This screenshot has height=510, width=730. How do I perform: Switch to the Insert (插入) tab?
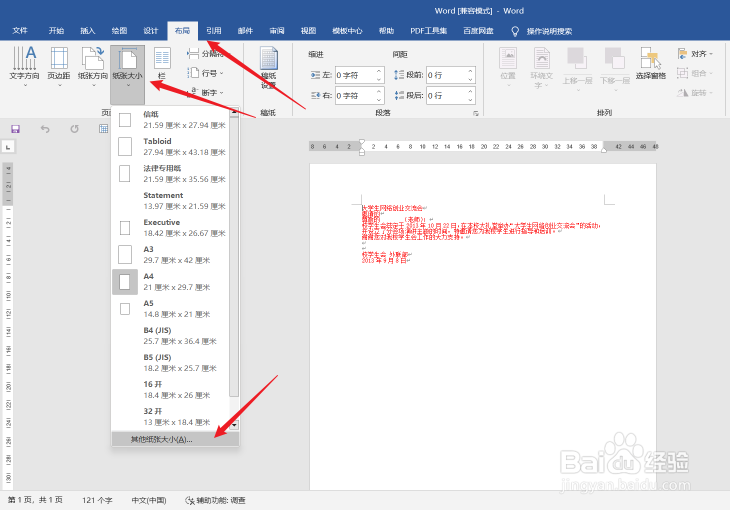click(88, 31)
